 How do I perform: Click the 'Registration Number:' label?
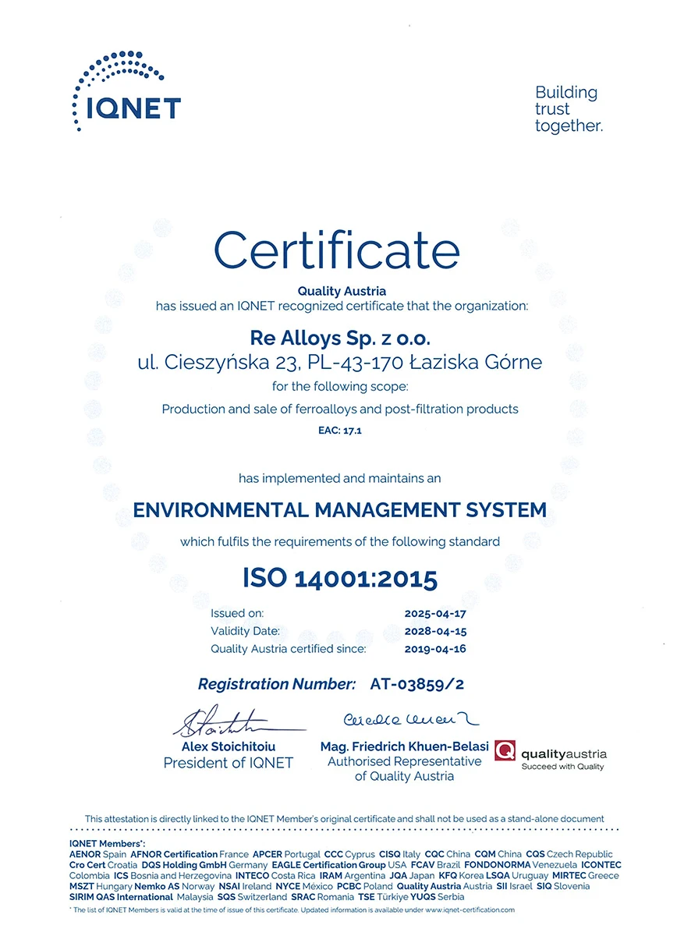coord(277,684)
